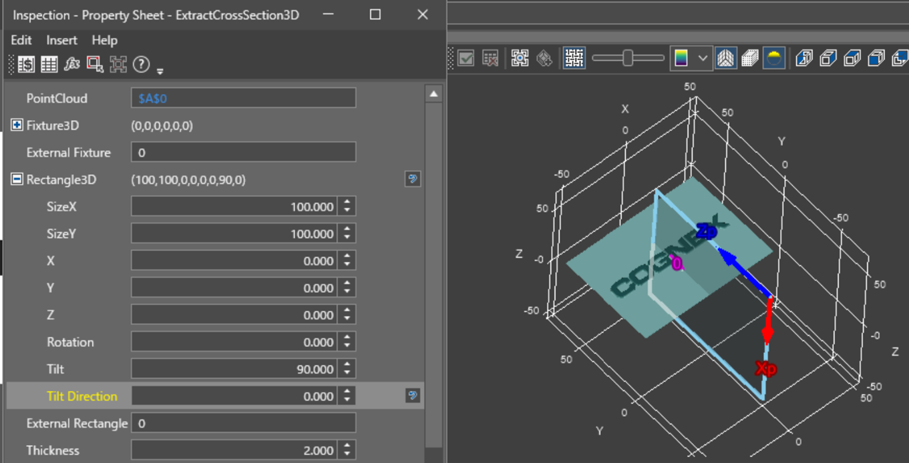Click the point size slider handle
This screenshot has height=463, width=909.
click(x=628, y=58)
